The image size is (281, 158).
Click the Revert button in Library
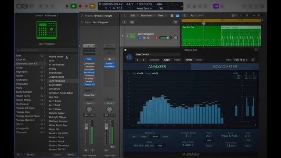pos(30,154)
